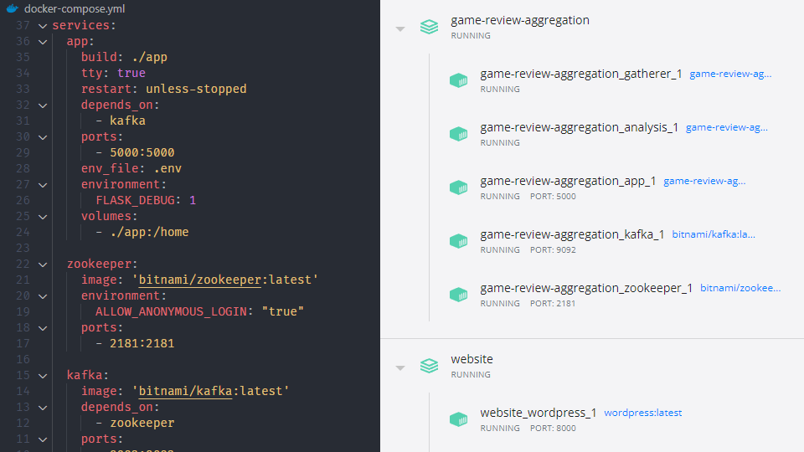Image resolution: width=804 pixels, height=452 pixels.
Task: Click PORT: 2181 on zookeeper_1 row
Action: 553,303
